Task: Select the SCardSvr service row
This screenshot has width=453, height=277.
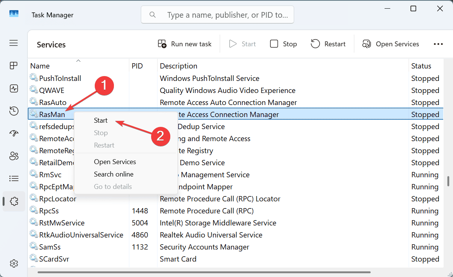Action: click(236, 259)
